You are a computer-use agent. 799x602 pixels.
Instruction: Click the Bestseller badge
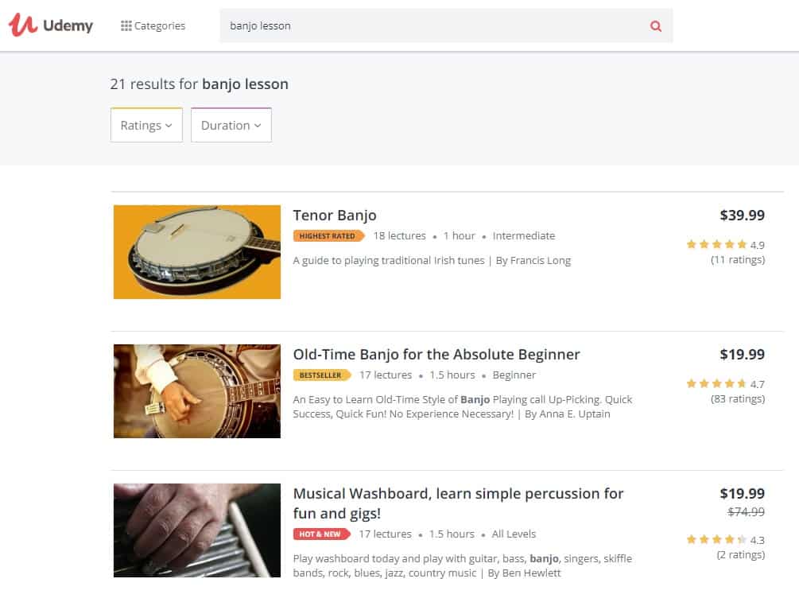pos(320,375)
